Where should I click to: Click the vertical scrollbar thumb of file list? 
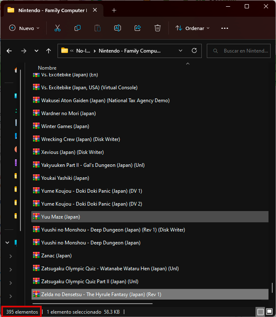click(x=272, y=288)
